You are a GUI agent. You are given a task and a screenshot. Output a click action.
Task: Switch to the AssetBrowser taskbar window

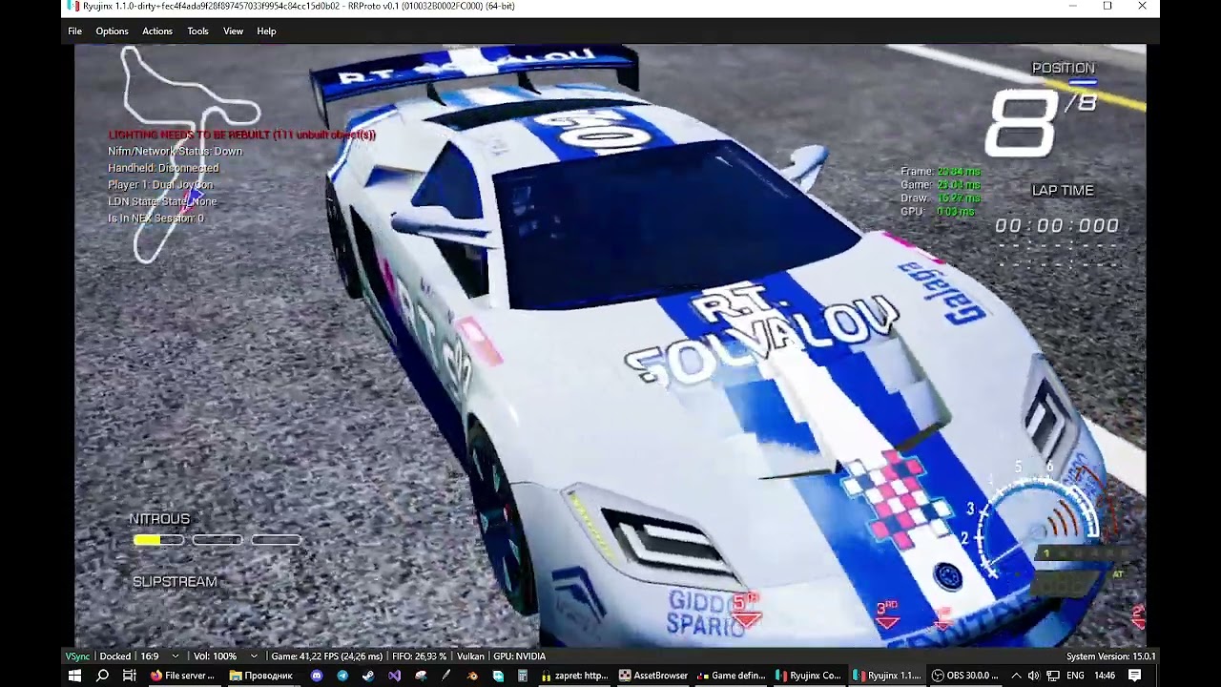[653, 676]
